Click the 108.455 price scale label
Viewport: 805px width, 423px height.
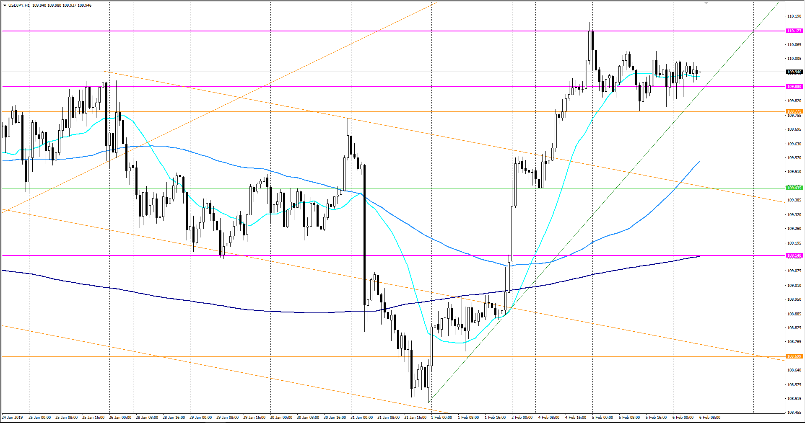[794, 413]
